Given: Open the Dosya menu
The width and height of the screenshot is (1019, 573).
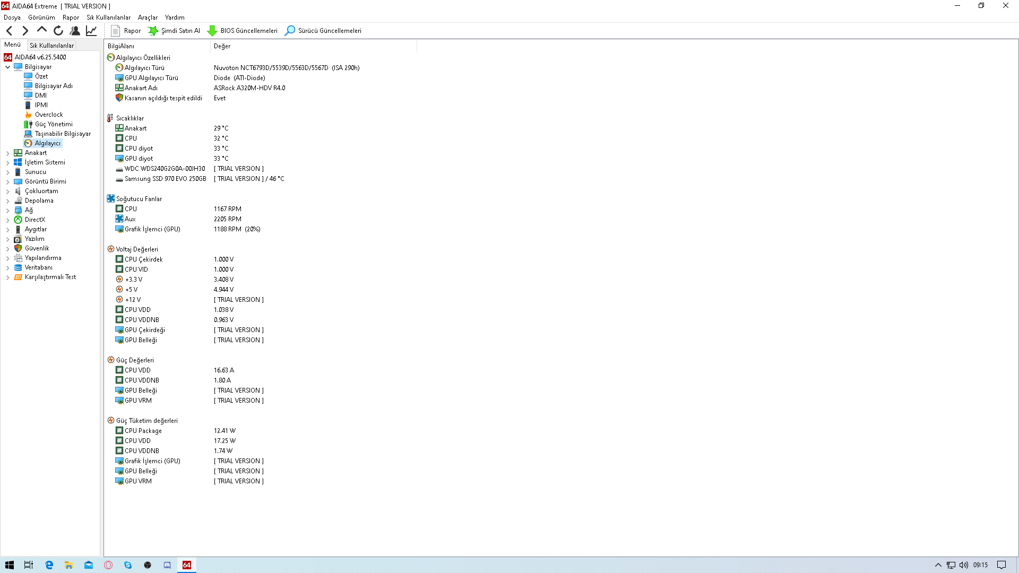Looking at the screenshot, I should 12,18.
